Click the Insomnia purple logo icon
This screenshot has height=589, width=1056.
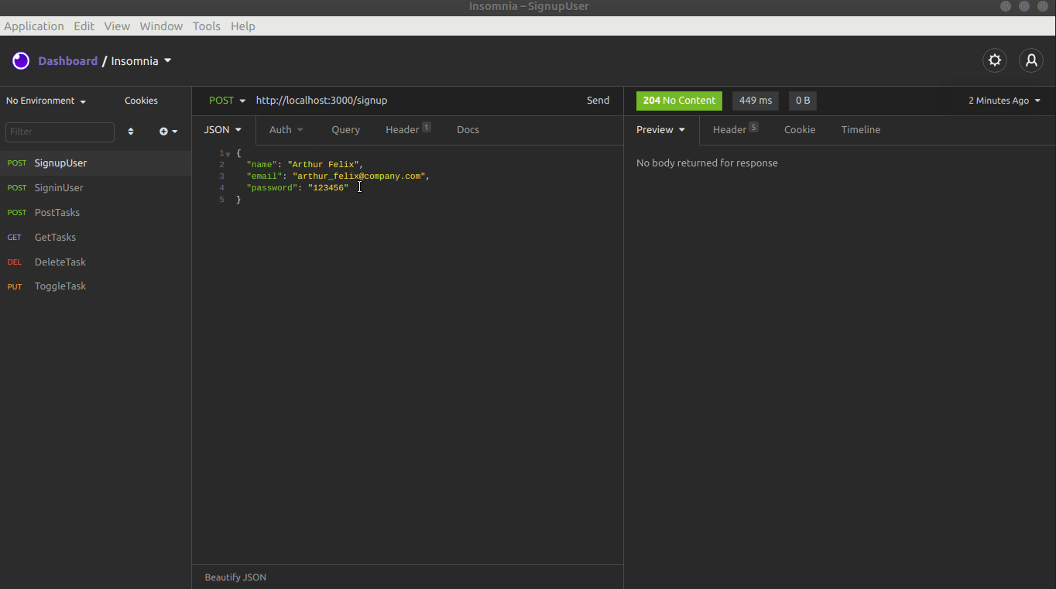(21, 60)
